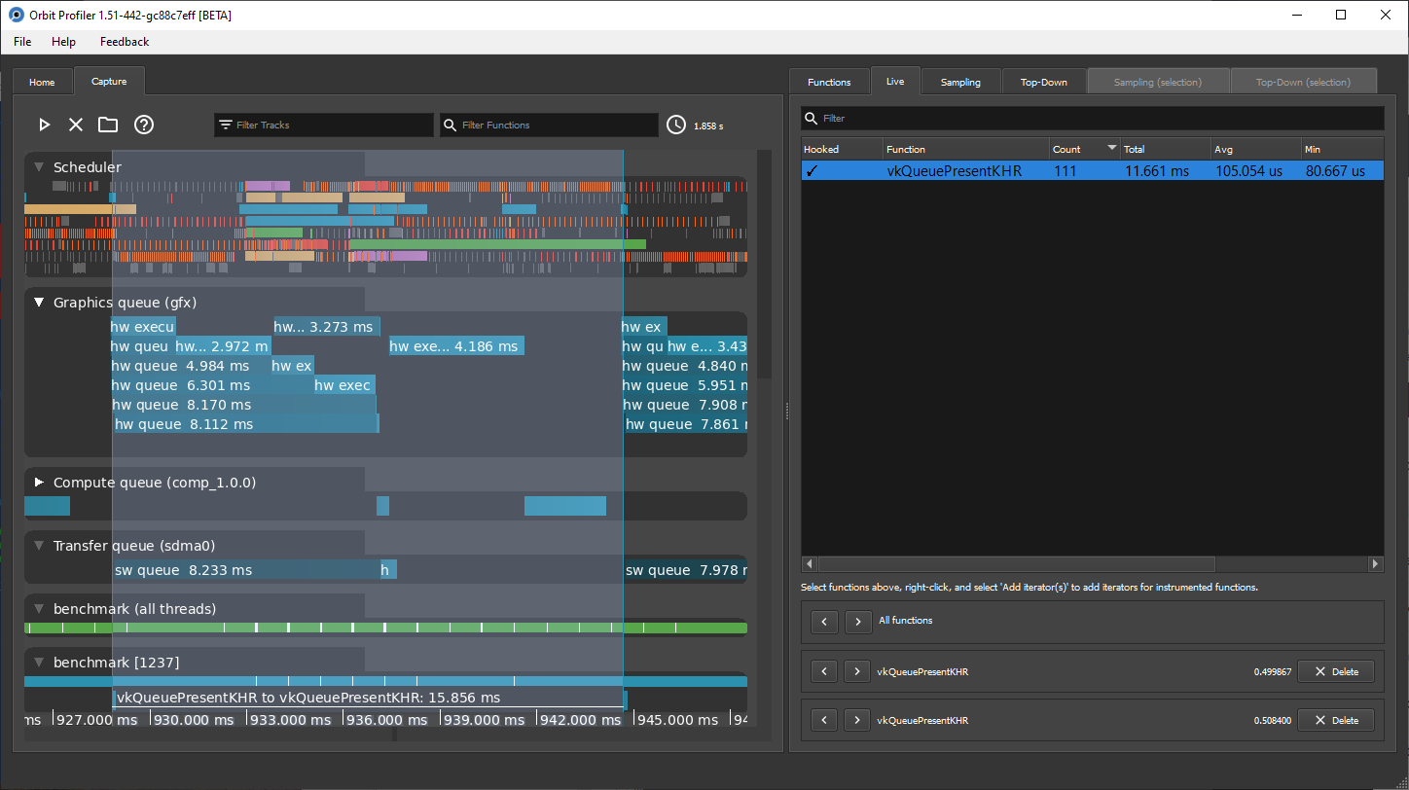The height and width of the screenshot is (790, 1409).
Task: Collapse the Scheduler track
Action: (39, 167)
